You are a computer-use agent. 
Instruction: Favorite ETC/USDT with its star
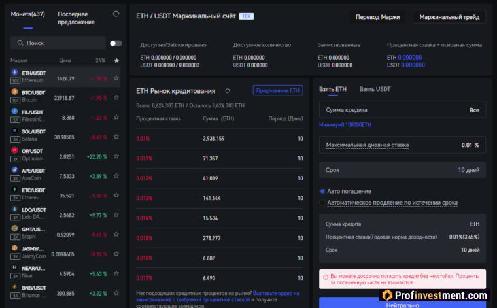click(116, 195)
